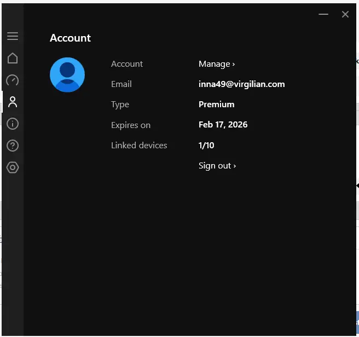Open Settings hexagon gear icon
This screenshot has width=359, height=337.
(13, 167)
